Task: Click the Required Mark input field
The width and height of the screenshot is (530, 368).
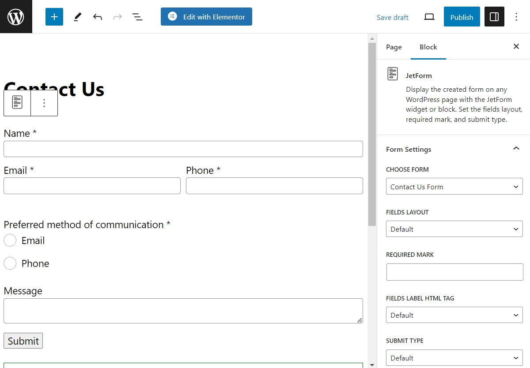Action: (454, 272)
